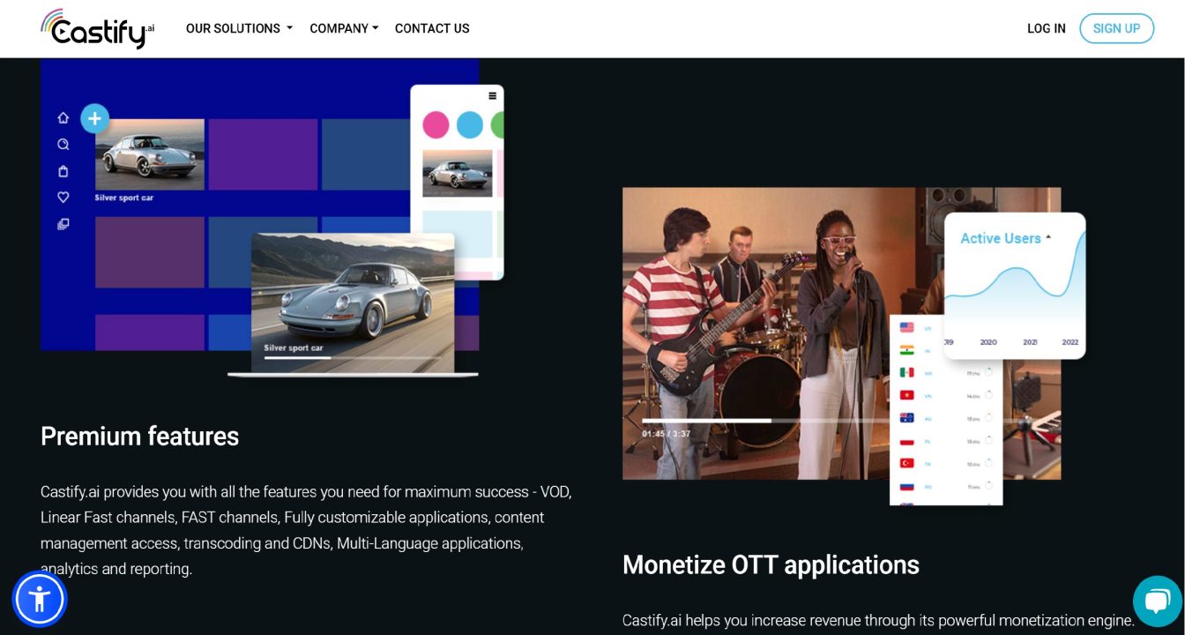Click the heart favorites icon
Image resolution: width=1185 pixels, height=635 pixels.
coord(63,198)
